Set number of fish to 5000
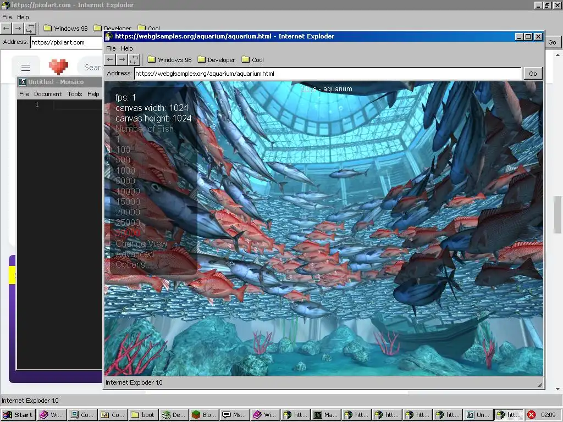Image resolution: width=563 pixels, height=422 pixels. (x=125, y=180)
